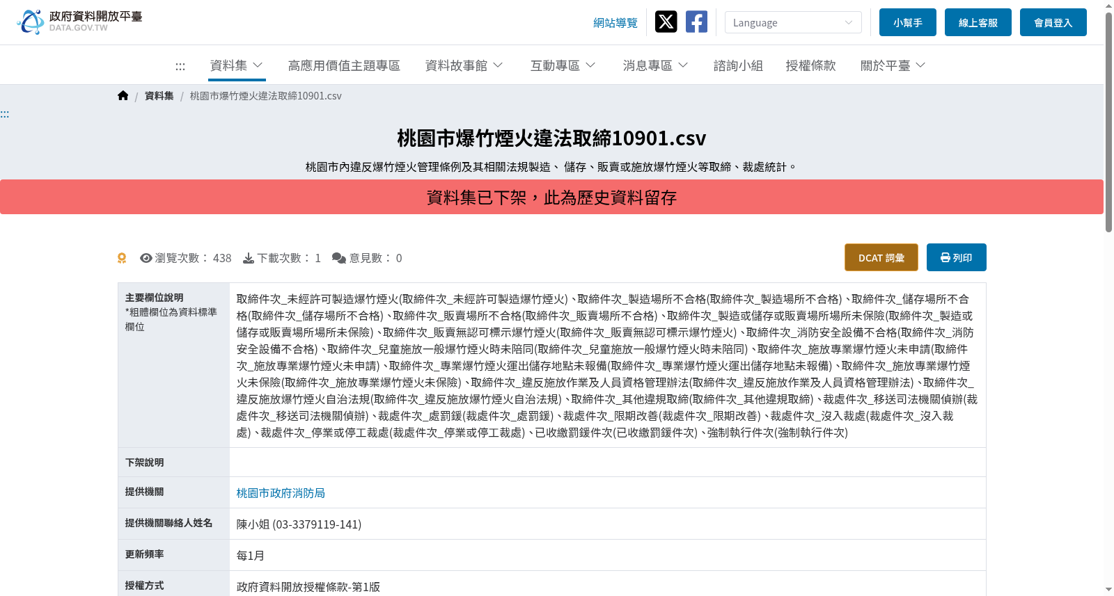Click the eye icon beside 瀏覽次數
Image resolution: width=1114 pixels, height=596 pixels.
click(146, 258)
